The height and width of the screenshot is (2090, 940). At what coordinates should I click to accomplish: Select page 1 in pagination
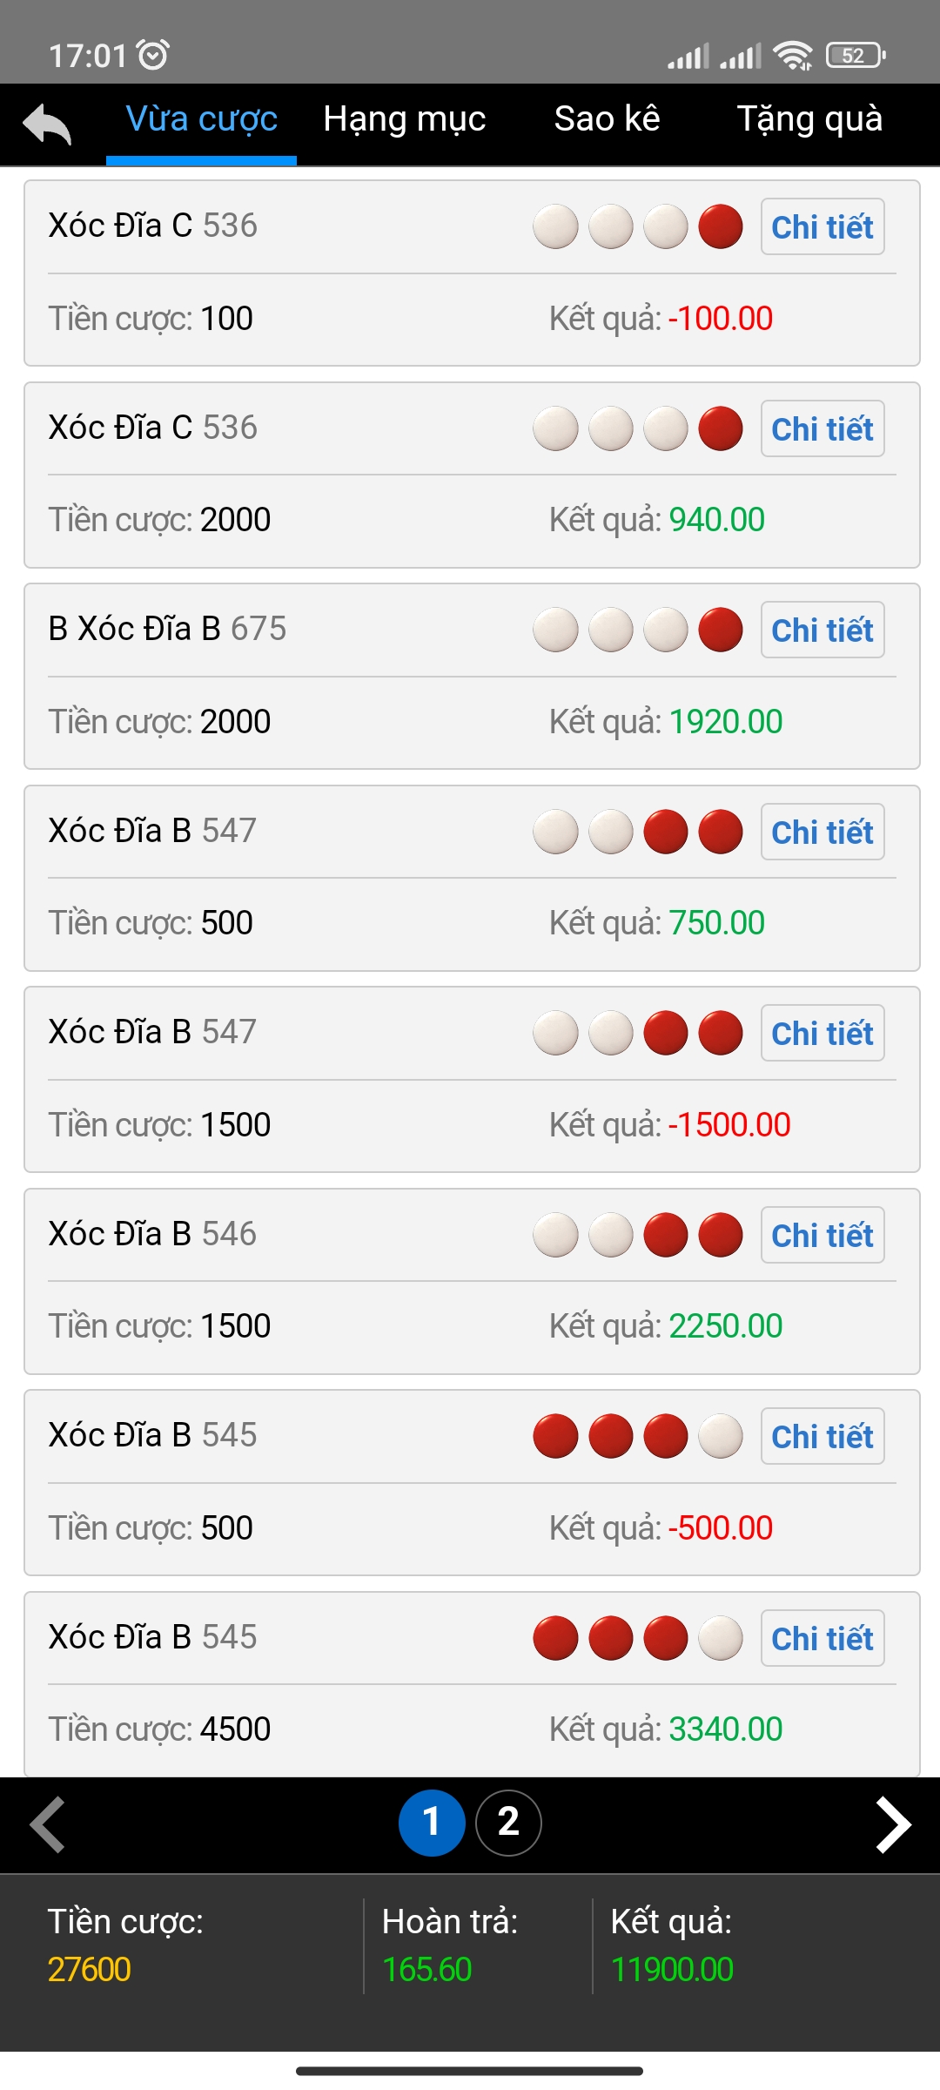pos(432,1823)
